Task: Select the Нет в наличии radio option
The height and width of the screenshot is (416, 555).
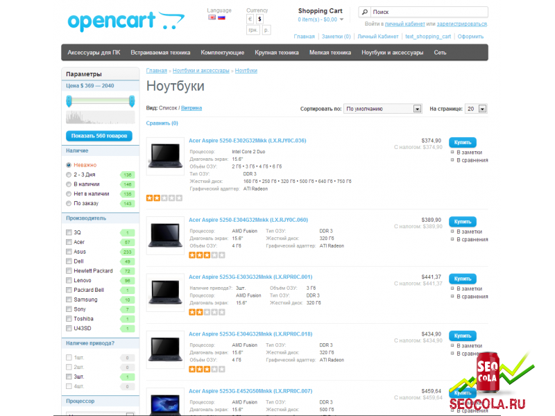Action: pyautogui.click(x=69, y=194)
